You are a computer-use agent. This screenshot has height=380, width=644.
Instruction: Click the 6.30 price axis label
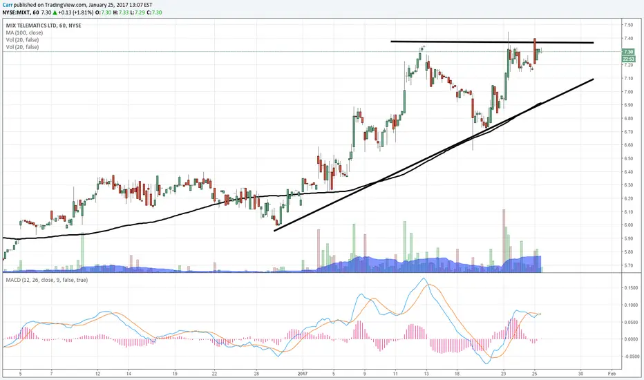[x=628, y=185]
